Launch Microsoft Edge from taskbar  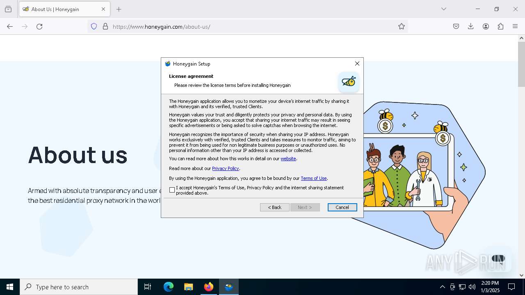click(169, 287)
